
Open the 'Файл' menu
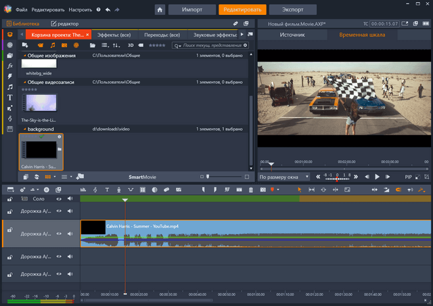(x=22, y=10)
